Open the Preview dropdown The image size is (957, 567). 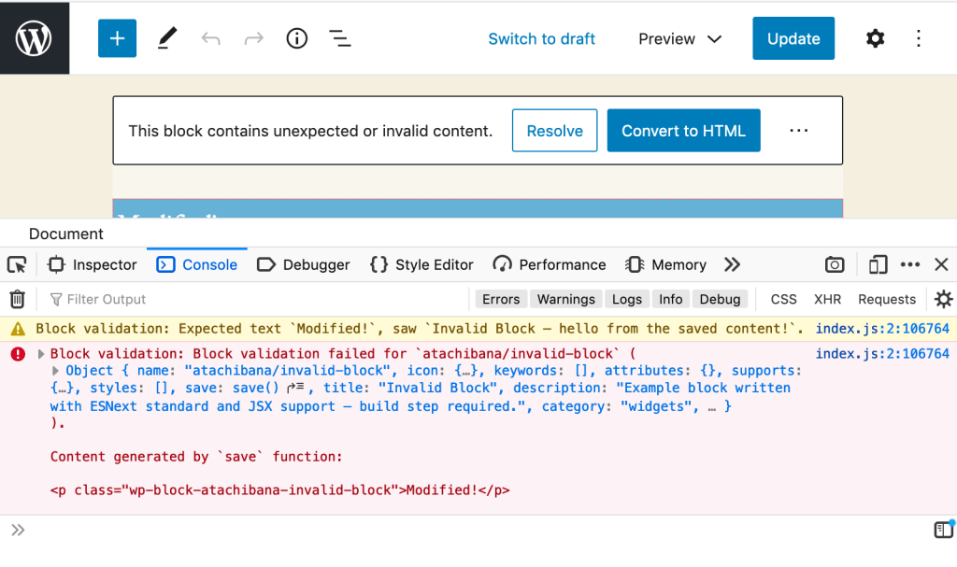click(x=679, y=39)
